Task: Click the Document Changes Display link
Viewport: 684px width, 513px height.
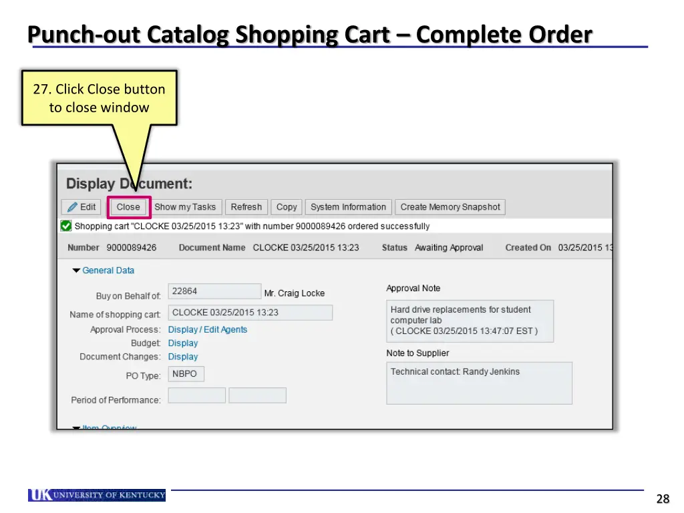Action: [x=183, y=357]
